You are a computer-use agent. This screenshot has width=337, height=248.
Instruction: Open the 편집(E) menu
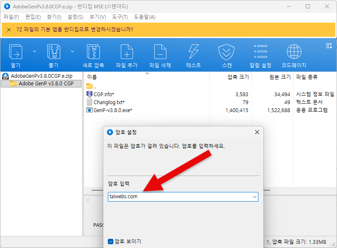click(x=33, y=17)
